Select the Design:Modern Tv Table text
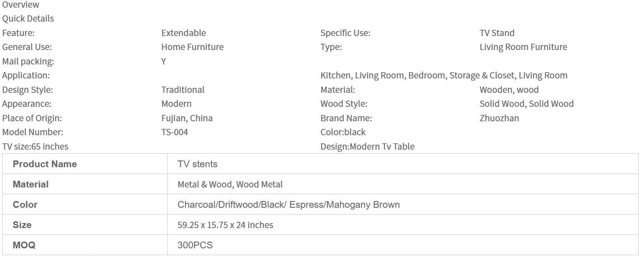The width and height of the screenshot is (640, 256). coord(367,146)
